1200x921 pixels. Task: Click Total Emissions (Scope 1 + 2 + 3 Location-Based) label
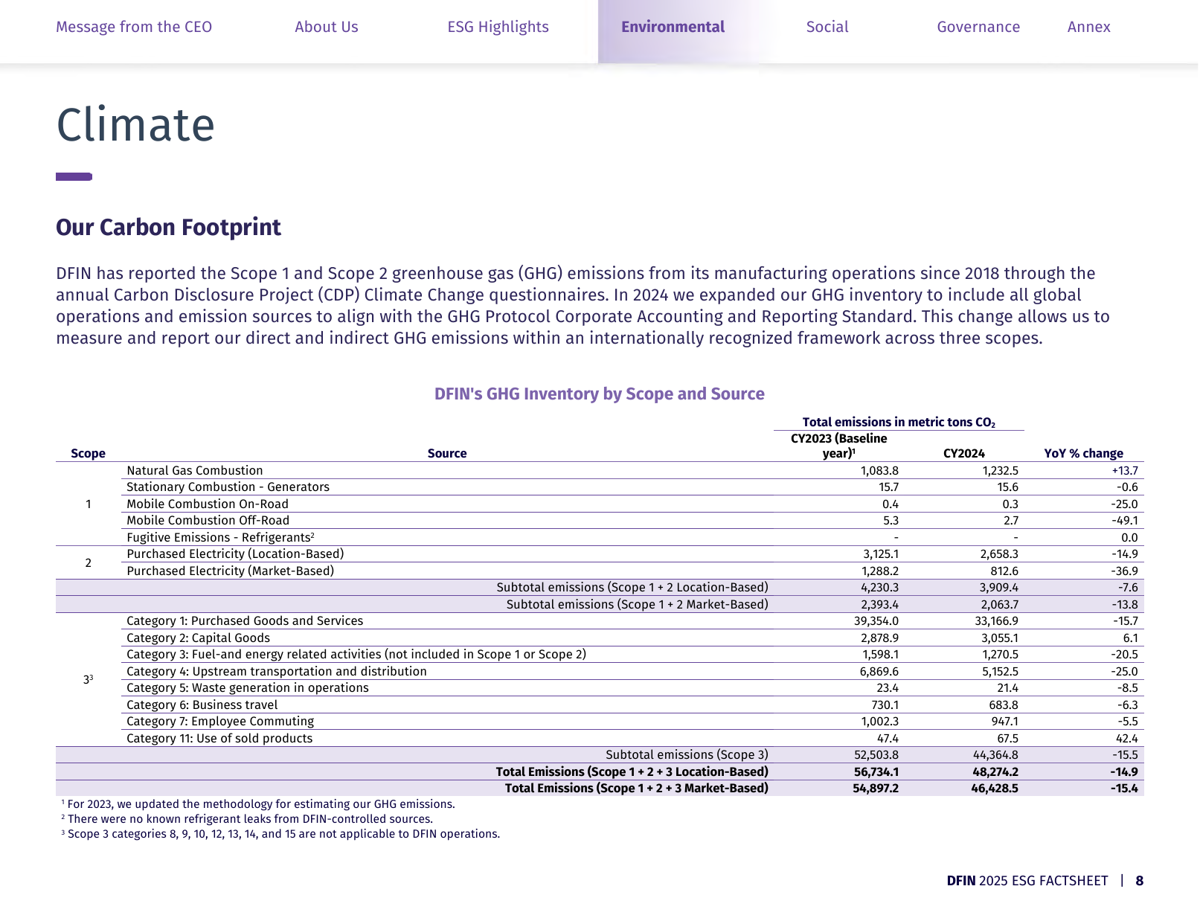(632, 772)
